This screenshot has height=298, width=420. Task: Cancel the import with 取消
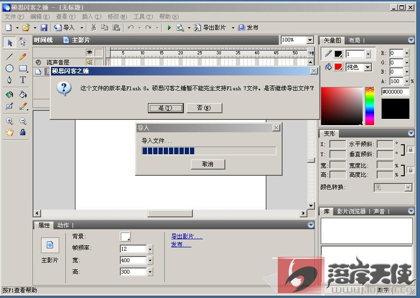tap(208, 164)
